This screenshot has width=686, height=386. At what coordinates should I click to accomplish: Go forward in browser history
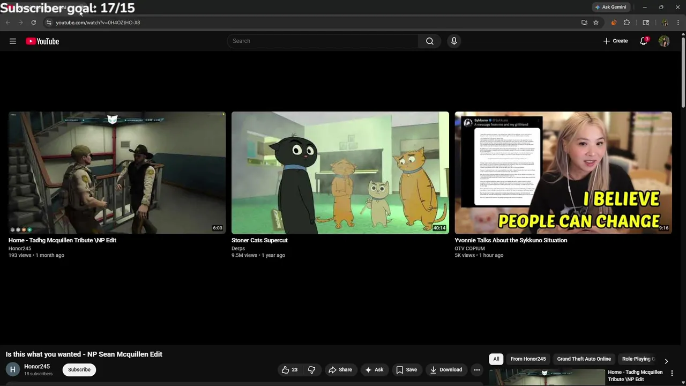click(20, 23)
